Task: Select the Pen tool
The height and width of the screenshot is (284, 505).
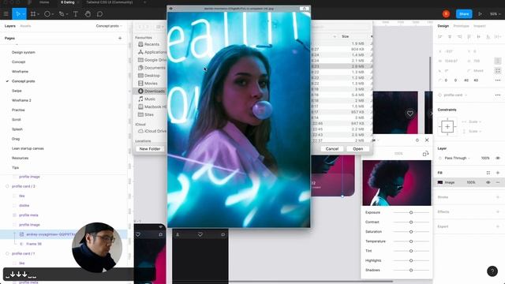Action: 62,14
